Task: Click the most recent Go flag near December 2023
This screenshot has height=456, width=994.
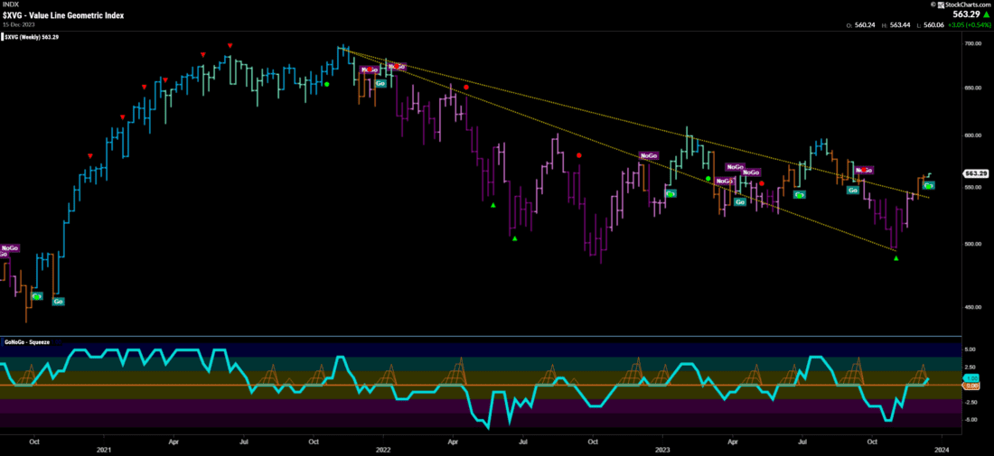Action: (928, 185)
